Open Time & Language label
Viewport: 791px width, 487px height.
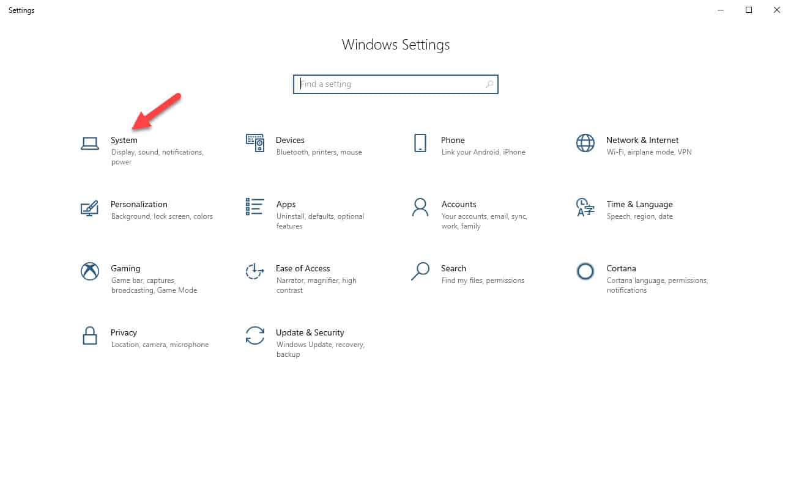(639, 204)
